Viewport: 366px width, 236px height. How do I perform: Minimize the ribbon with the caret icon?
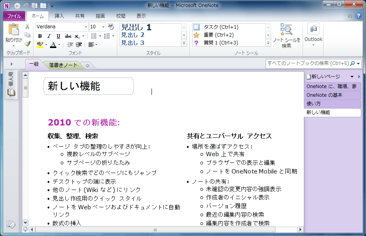350,16
